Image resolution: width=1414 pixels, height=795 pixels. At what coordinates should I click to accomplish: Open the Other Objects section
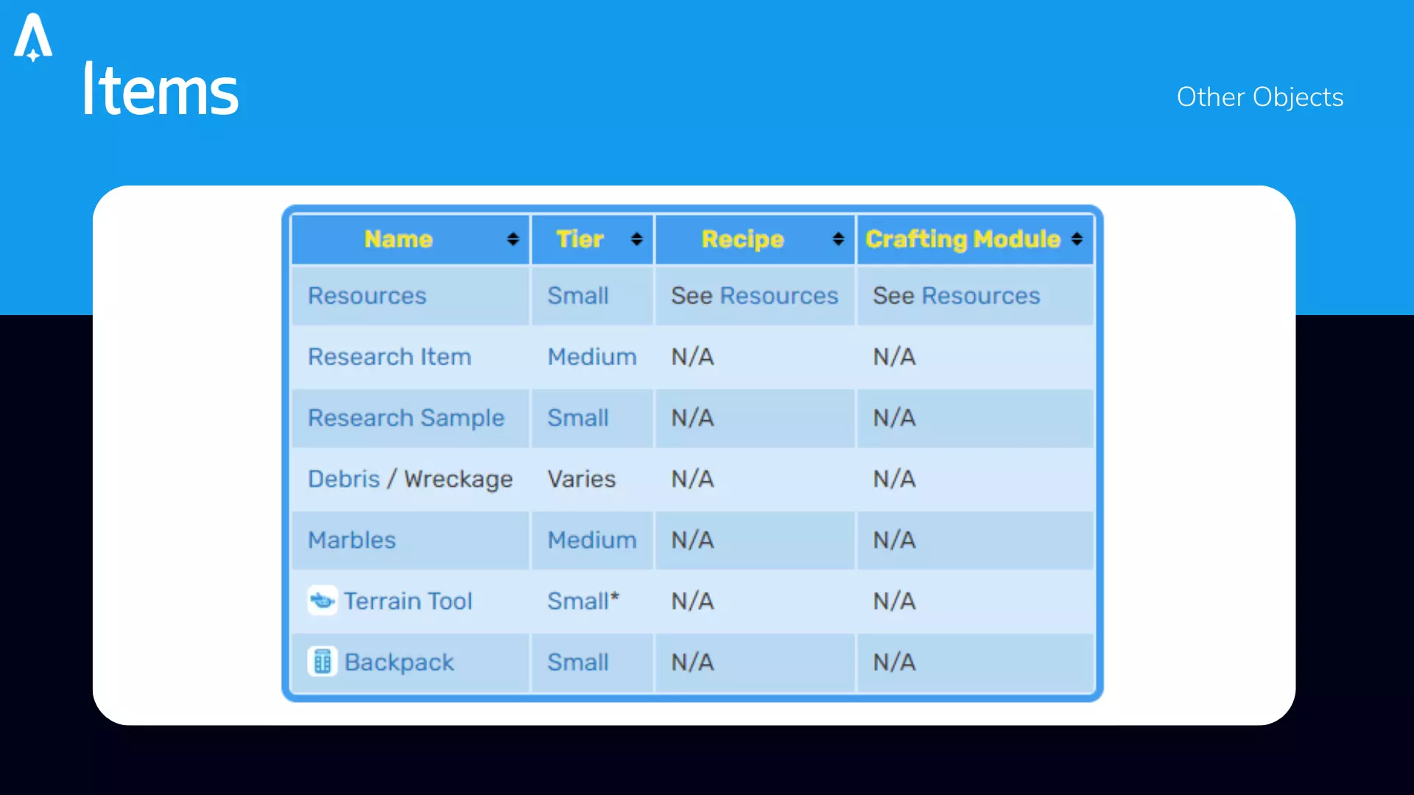tap(1259, 97)
